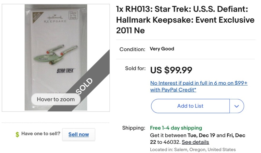The image size is (261, 153).
Task: Open the See details shipping link
Action: [x=195, y=142]
